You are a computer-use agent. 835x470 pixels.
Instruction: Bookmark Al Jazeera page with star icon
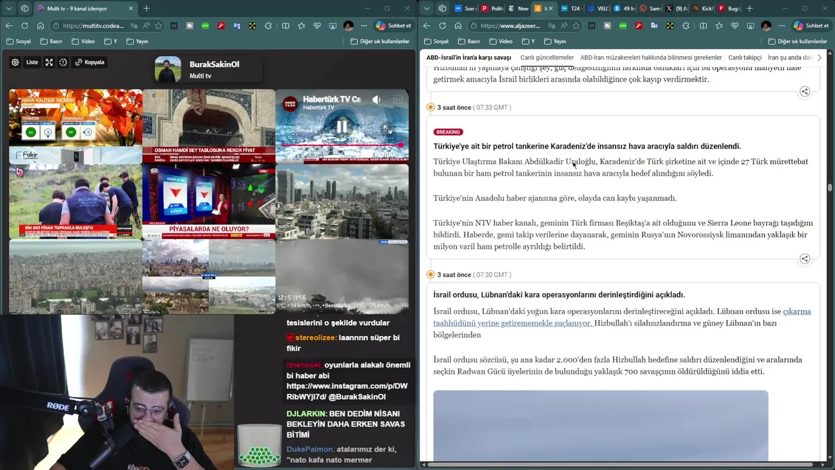click(x=576, y=26)
